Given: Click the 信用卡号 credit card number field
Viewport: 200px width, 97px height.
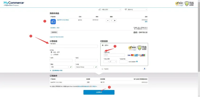Looking at the screenshot, I should [x=114, y=55].
